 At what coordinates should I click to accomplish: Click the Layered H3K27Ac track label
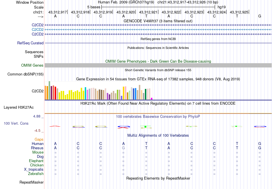pyautogui.click(x=19, y=108)
